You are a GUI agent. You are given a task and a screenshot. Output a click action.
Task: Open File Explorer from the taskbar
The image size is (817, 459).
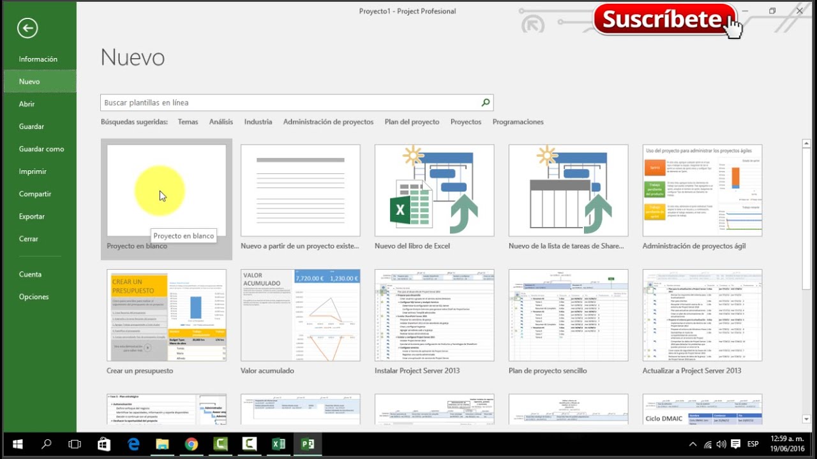(x=162, y=444)
